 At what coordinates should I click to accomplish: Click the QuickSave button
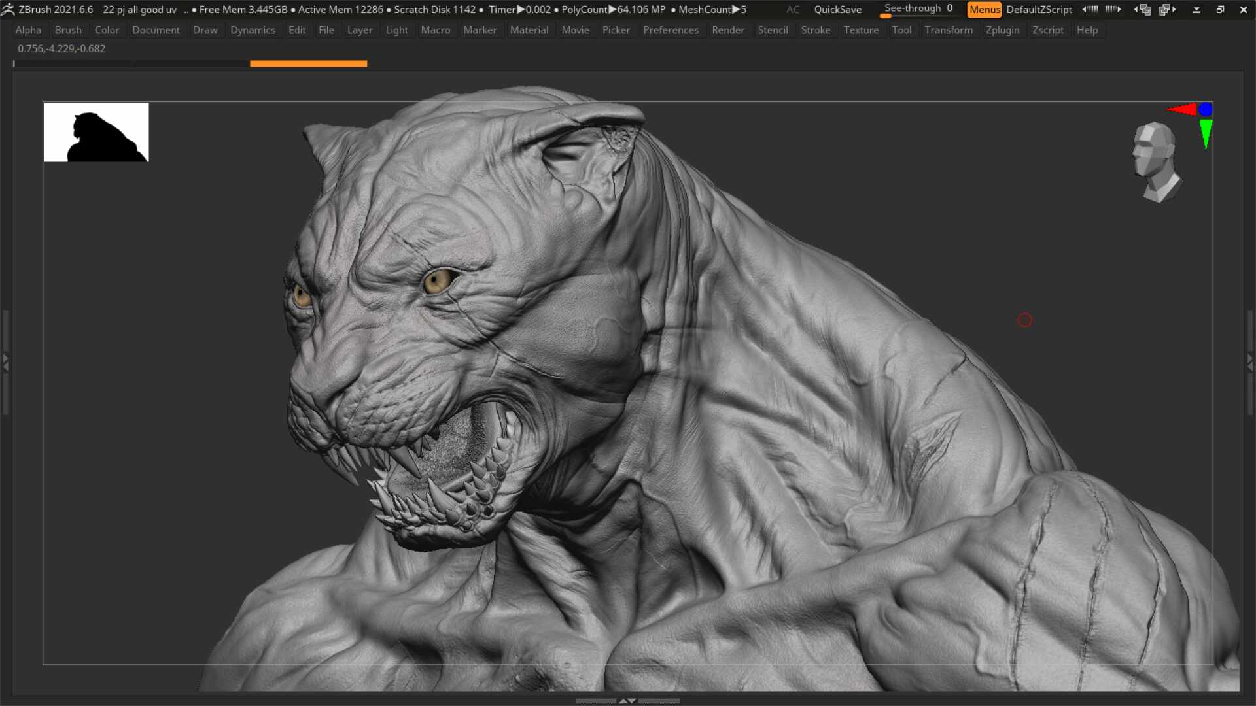tap(837, 9)
